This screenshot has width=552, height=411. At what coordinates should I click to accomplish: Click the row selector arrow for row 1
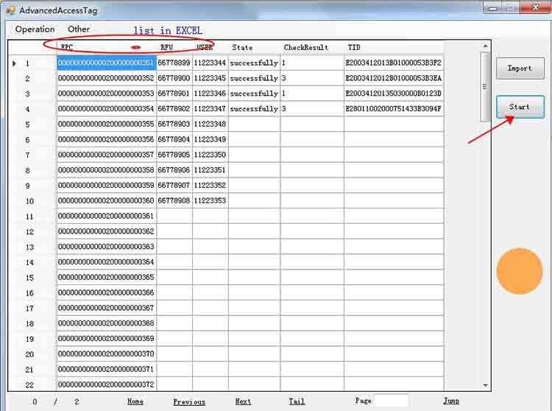pos(14,63)
